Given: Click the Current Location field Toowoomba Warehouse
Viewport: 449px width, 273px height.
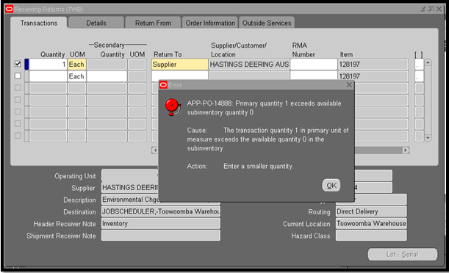Looking at the screenshot, I should point(371,224).
